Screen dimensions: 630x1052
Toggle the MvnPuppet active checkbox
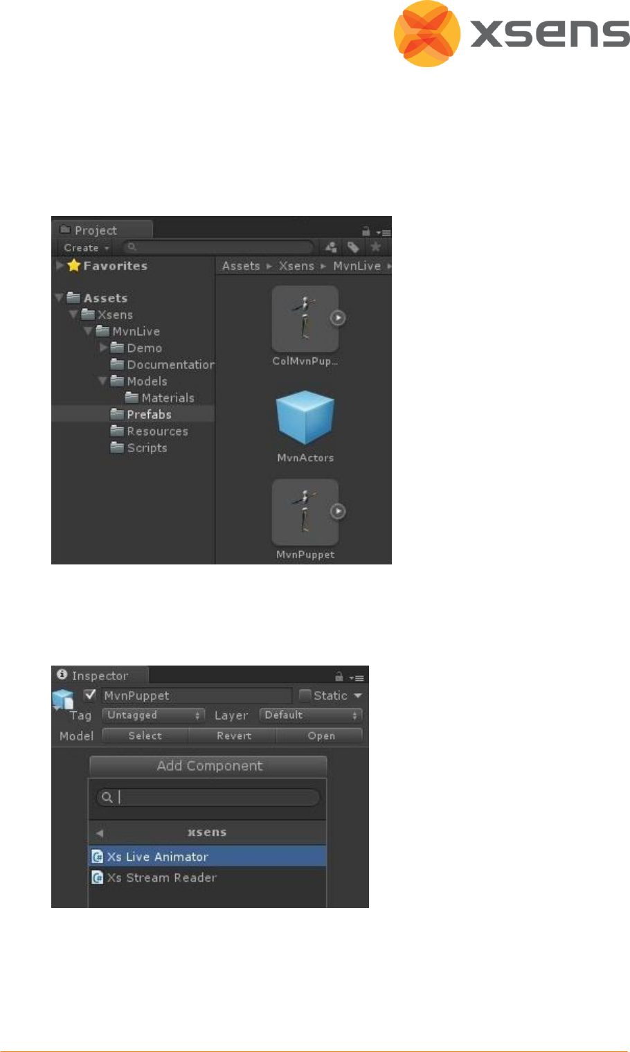90,695
